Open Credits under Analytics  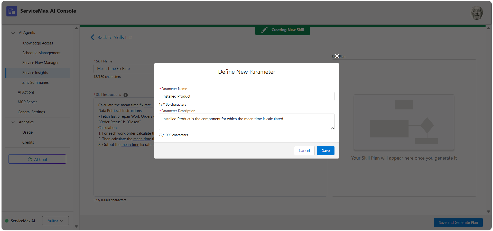click(x=28, y=142)
